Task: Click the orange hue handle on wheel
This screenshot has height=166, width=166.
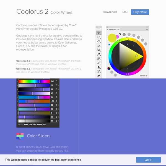Action: (x=136, y=41)
